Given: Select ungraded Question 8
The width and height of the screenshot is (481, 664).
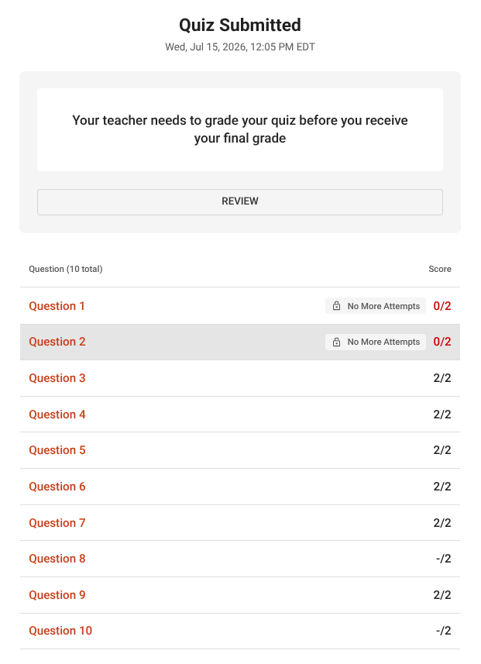Looking at the screenshot, I should tap(57, 559).
